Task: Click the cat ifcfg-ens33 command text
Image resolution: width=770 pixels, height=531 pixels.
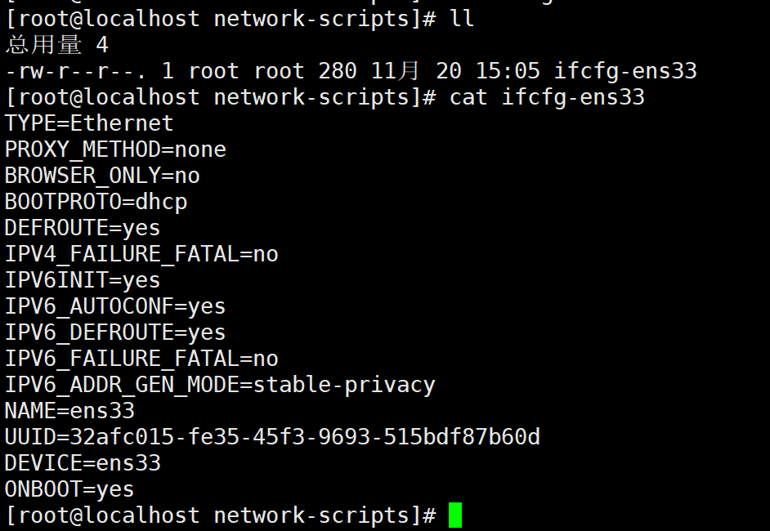Action: tap(547, 97)
